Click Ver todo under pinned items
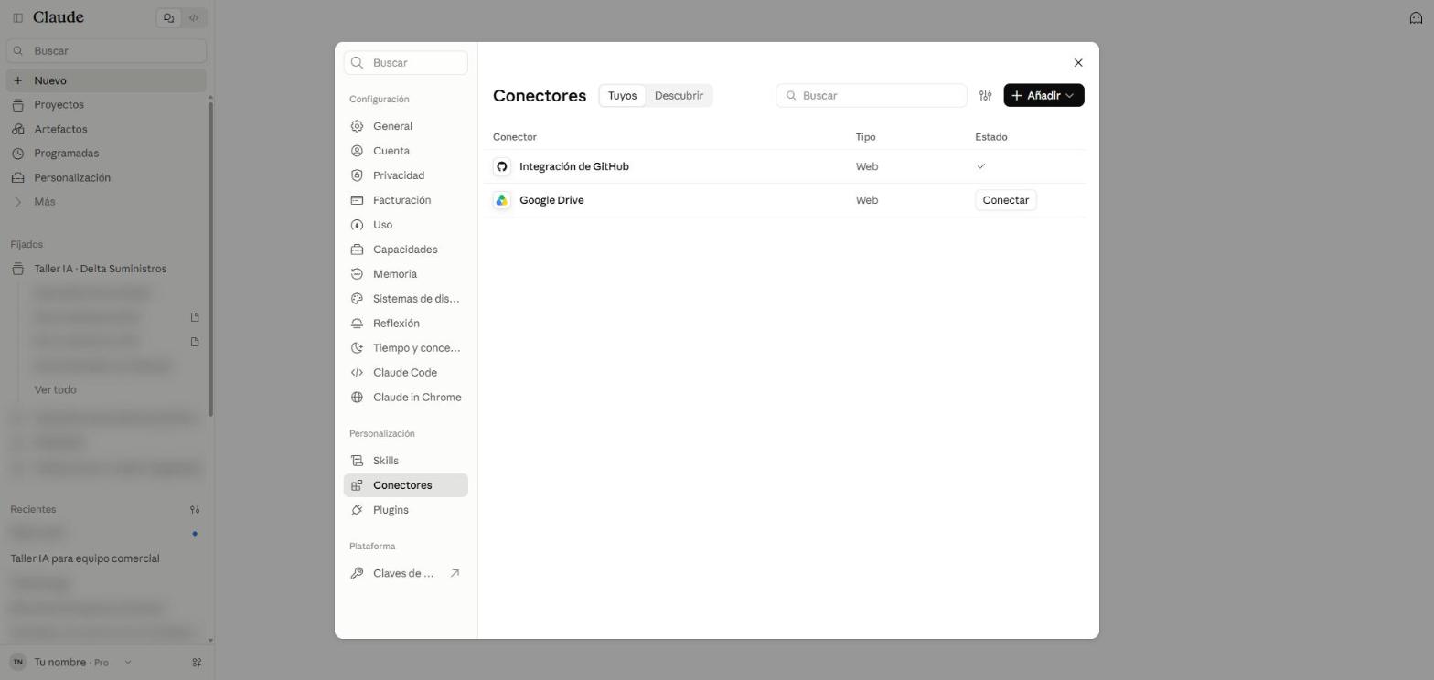Screen dimensions: 1434x680 pyautogui.click(x=55, y=389)
